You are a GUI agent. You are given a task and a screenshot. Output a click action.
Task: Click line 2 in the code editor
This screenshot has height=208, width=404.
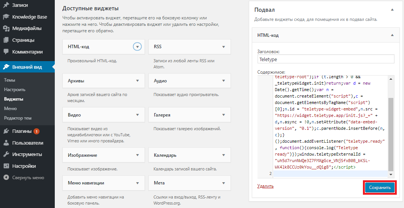(x=330, y=174)
